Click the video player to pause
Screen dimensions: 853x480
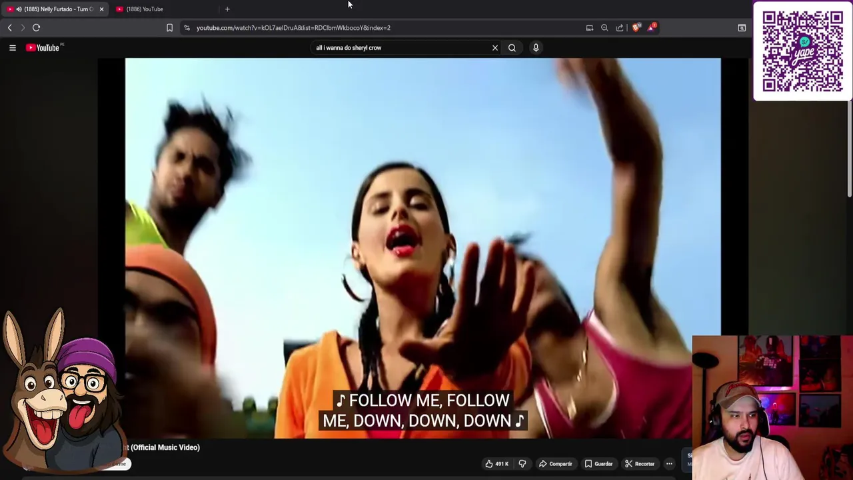pos(423,248)
